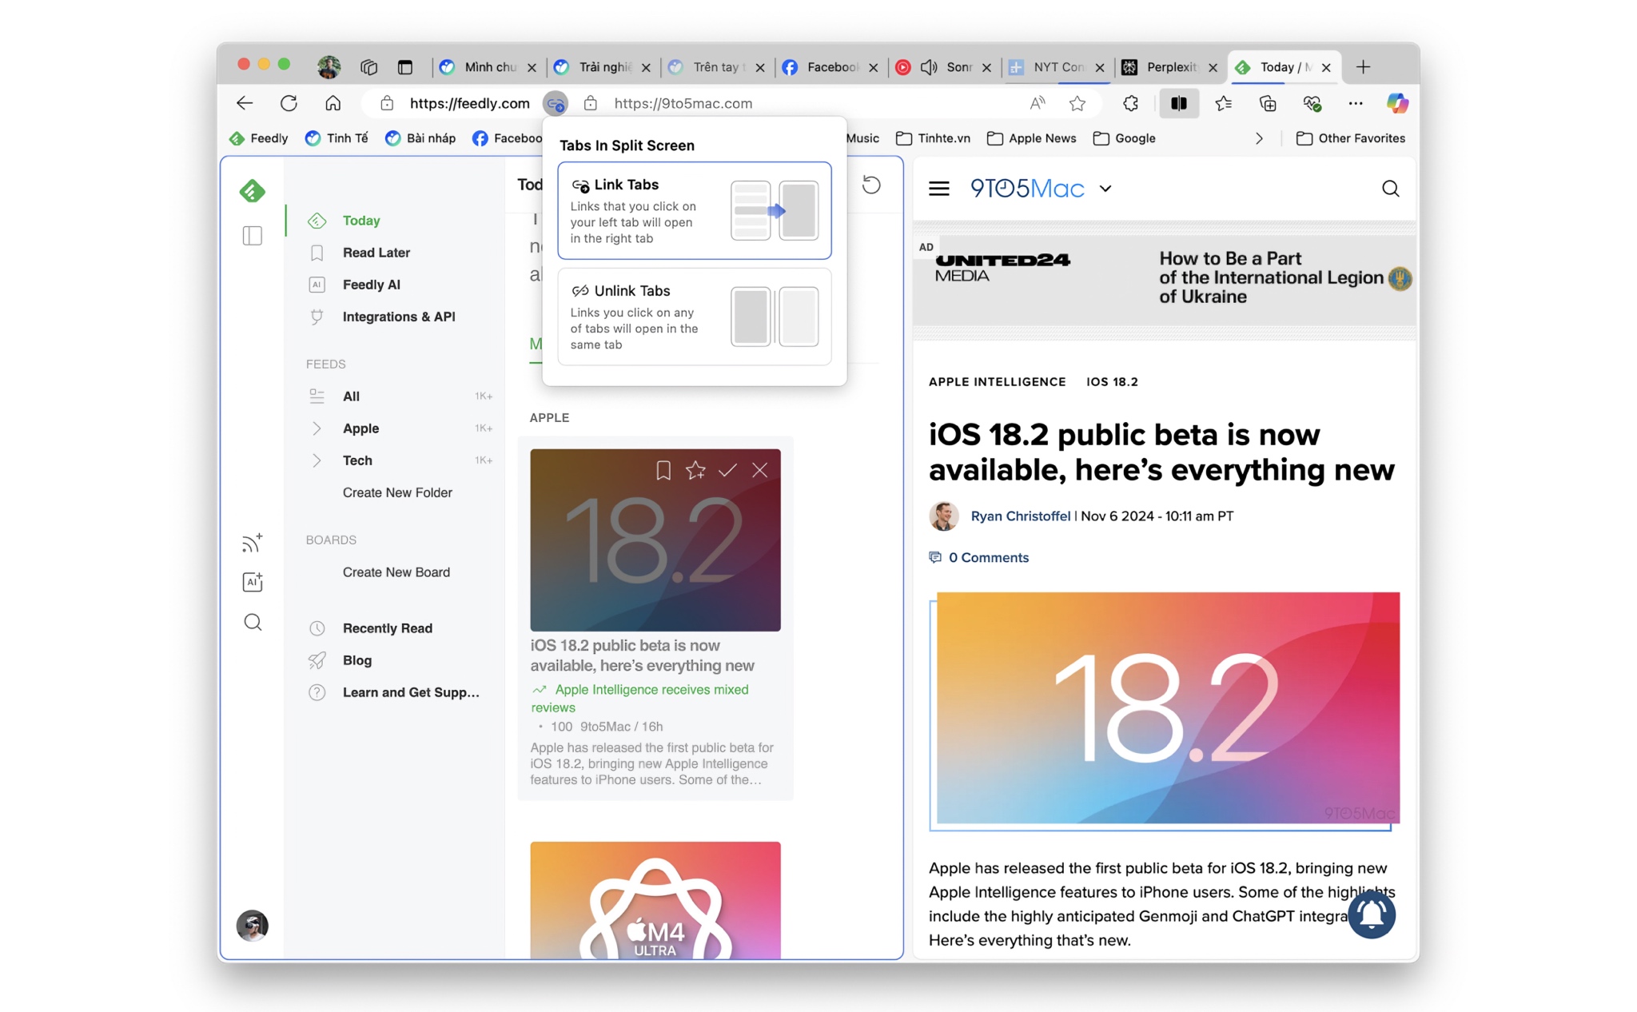Click the browser back arrow
The width and height of the screenshot is (1637, 1012).
pyautogui.click(x=245, y=103)
